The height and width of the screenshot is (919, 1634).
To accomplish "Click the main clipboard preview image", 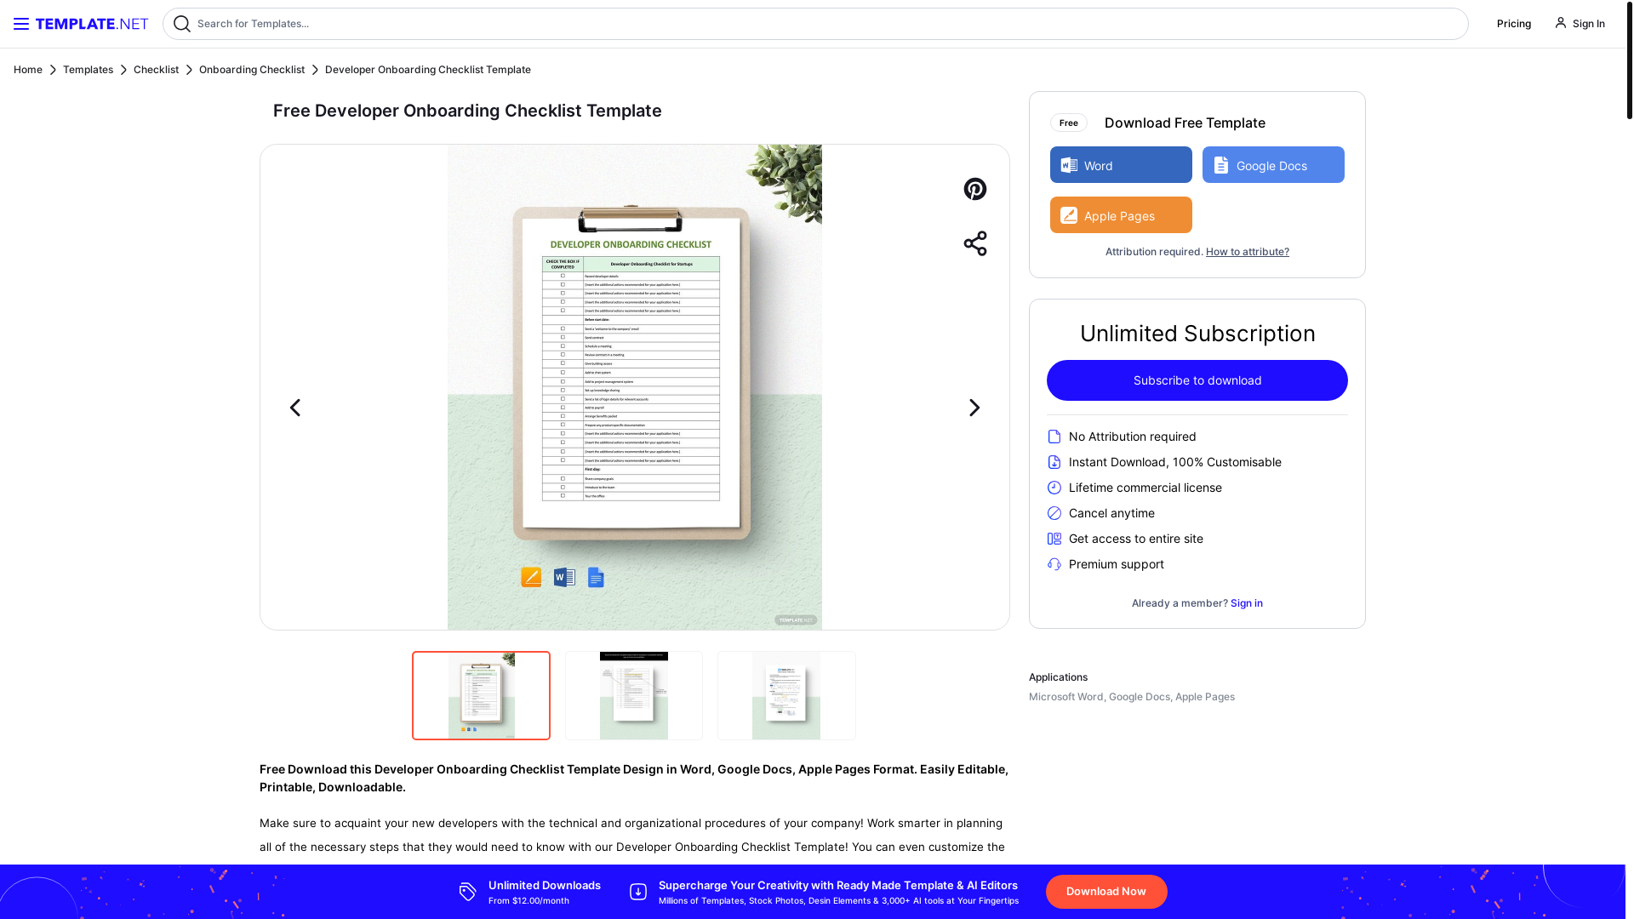I will [635, 387].
